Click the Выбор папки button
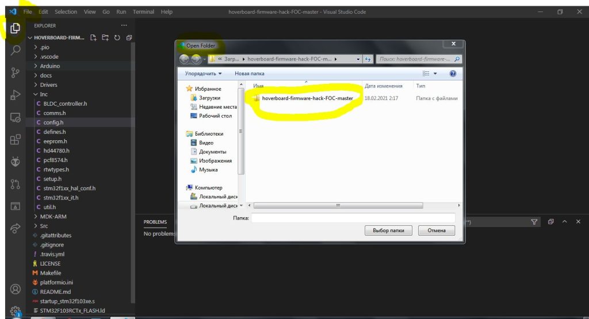589x319 pixels. coord(388,230)
